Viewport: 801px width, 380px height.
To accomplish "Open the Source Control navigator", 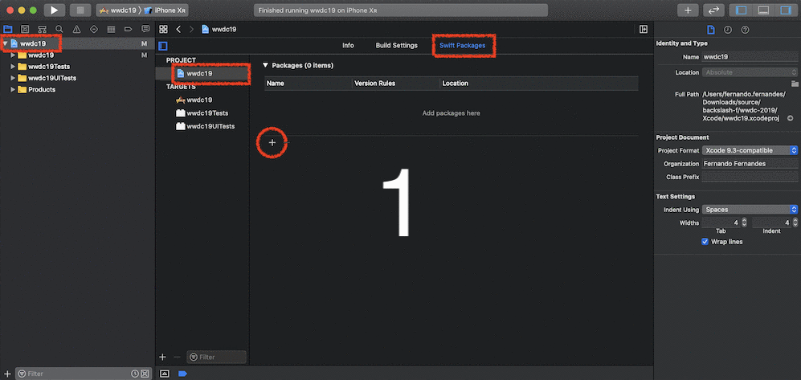I will [x=25, y=29].
